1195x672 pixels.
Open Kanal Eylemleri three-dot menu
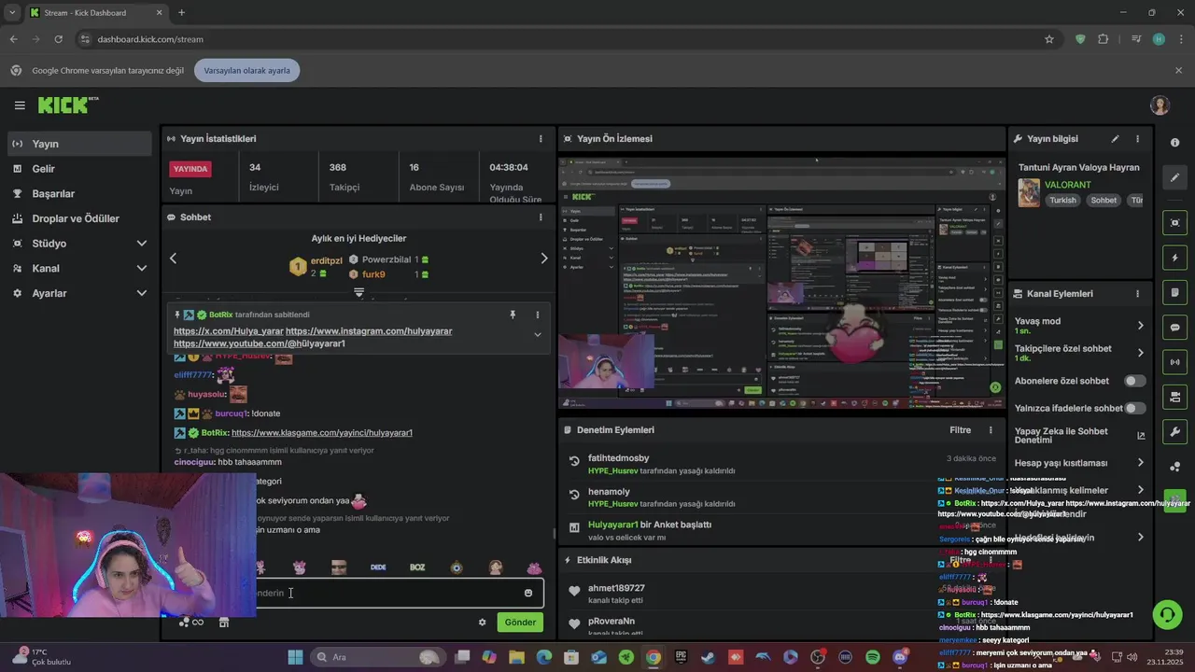coord(1137,294)
